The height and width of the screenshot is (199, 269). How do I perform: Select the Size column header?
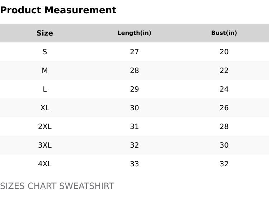(45, 33)
